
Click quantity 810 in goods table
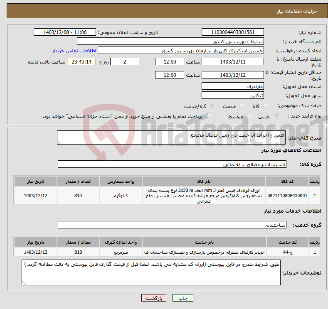click(78, 196)
